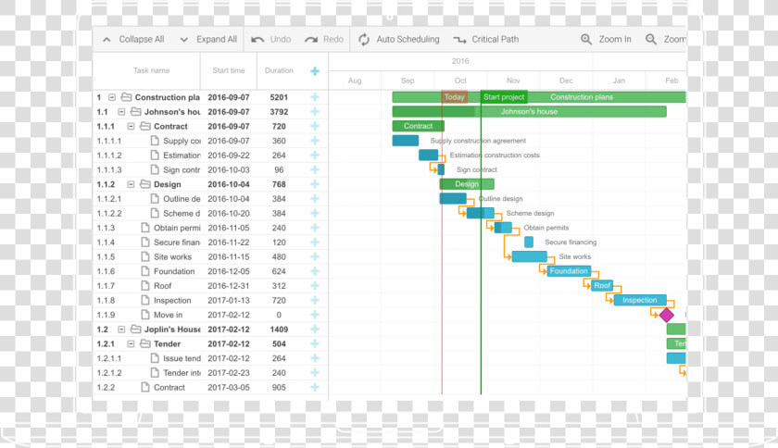Add subtask in the 1.2.2 Contract row

(315, 388)
